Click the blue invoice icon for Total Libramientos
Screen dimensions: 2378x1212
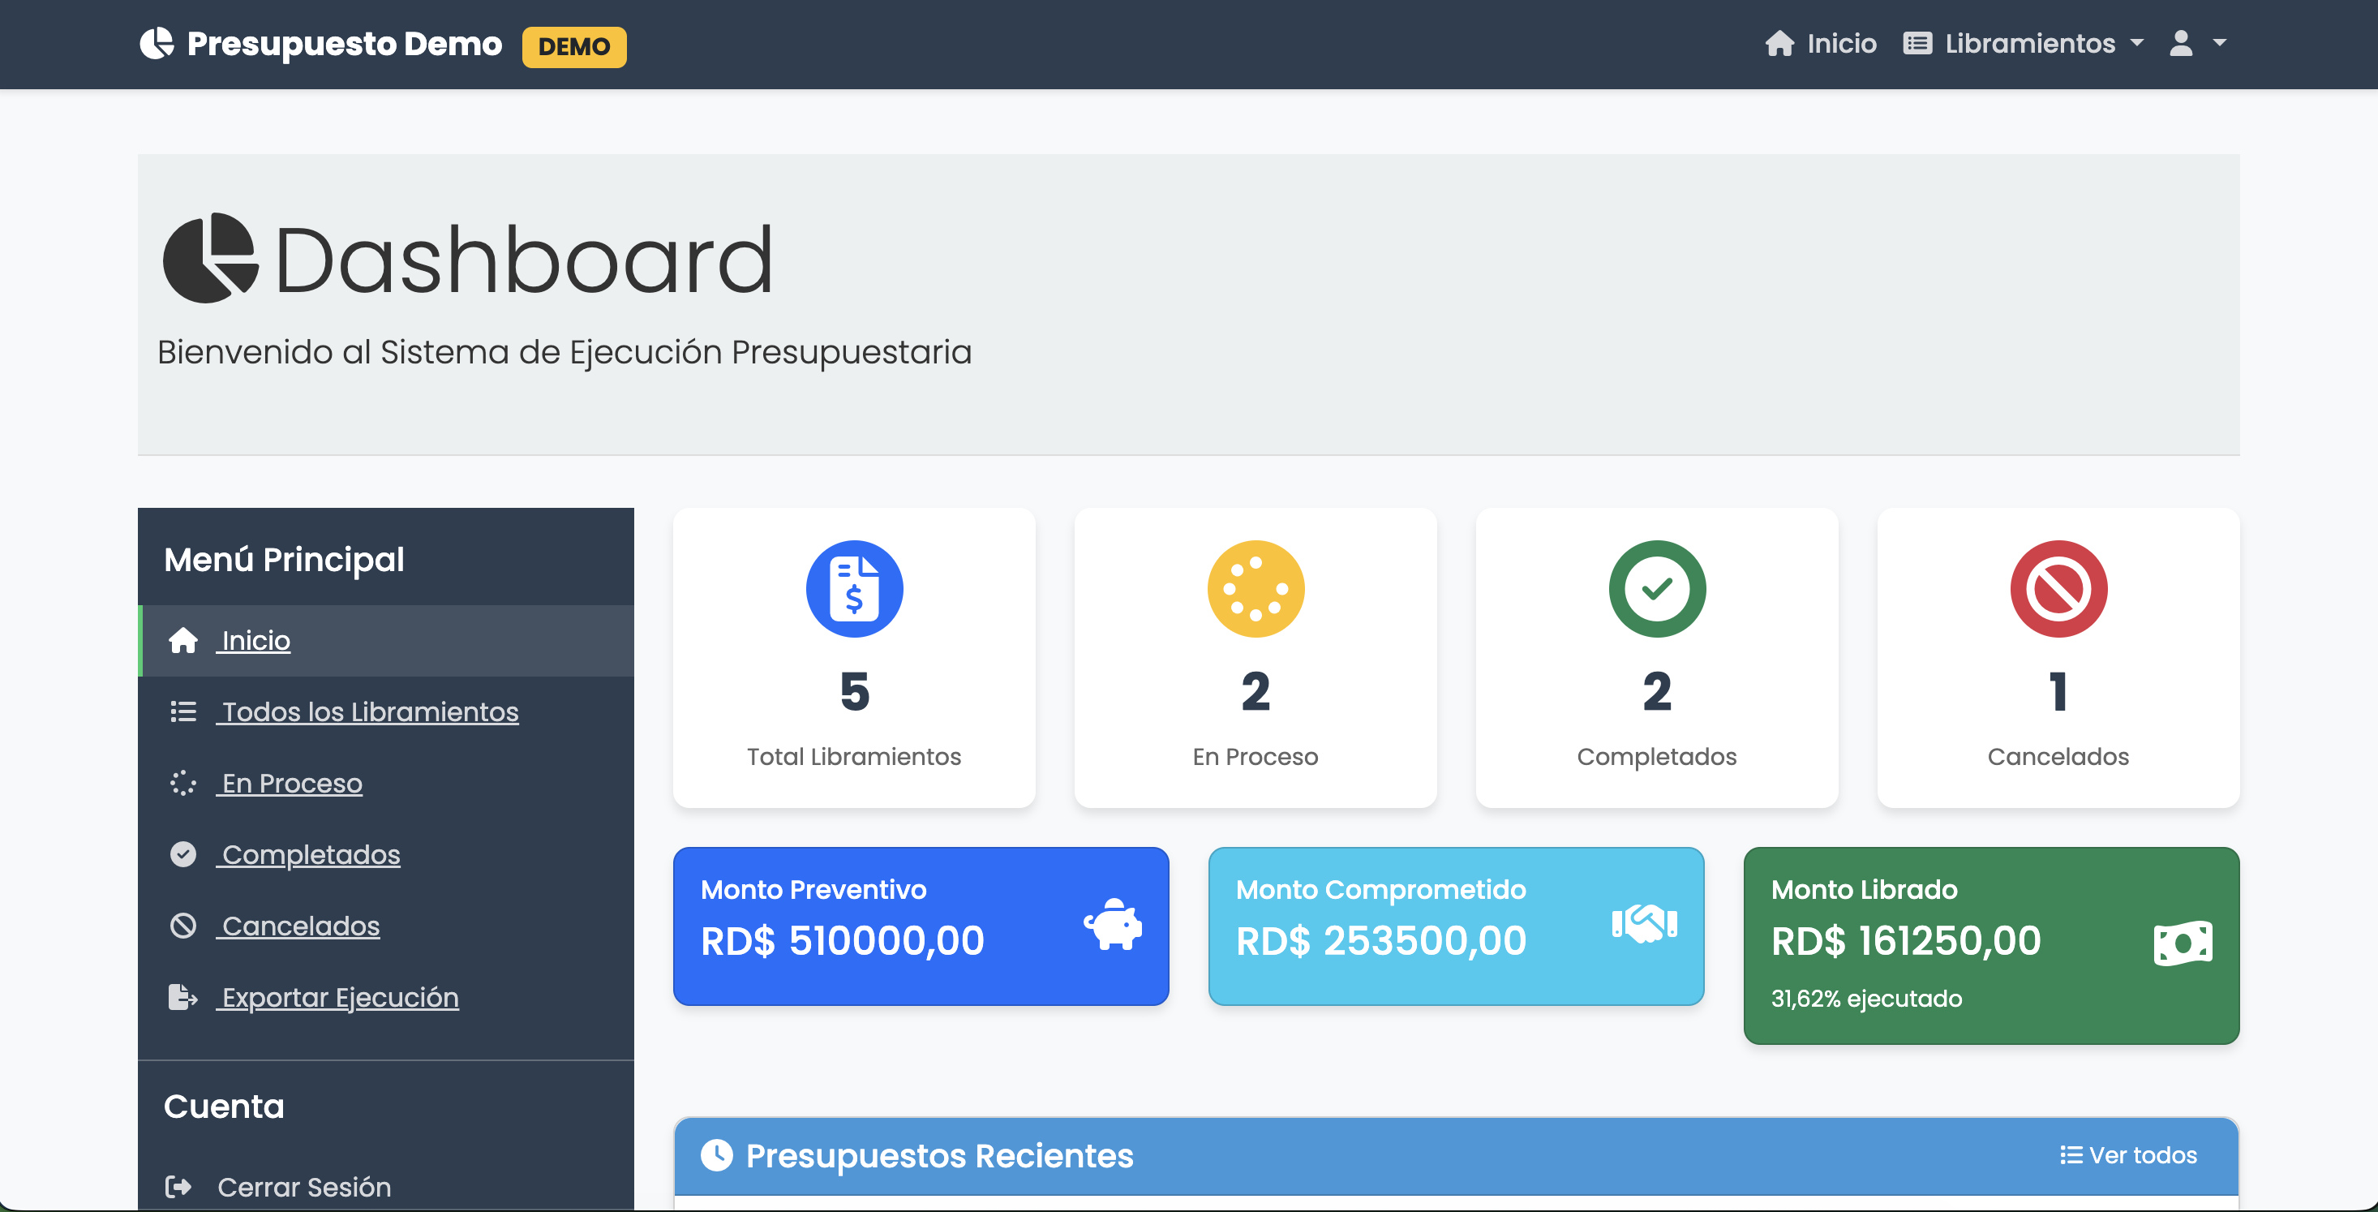854,589
